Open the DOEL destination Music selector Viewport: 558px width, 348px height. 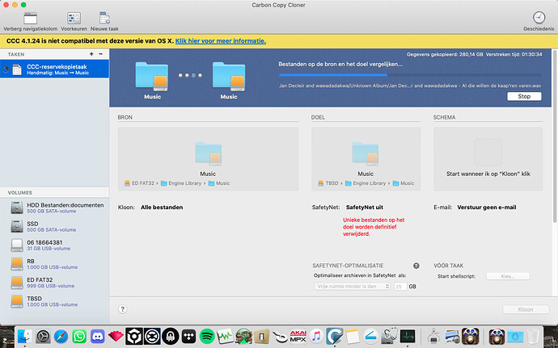[366, 159]
